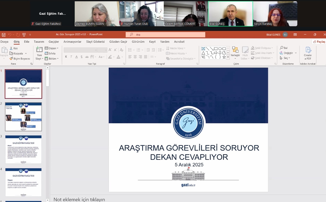Open the Tasarım ribbon tab
The width and height of the screenshot is (326, 202).
click(x=39, y=42)
